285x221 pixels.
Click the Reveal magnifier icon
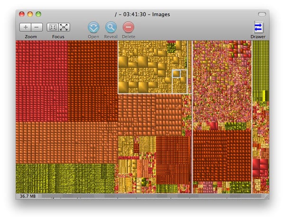pos(111,27)
